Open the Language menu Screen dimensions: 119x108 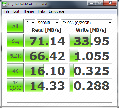point(56,11)
